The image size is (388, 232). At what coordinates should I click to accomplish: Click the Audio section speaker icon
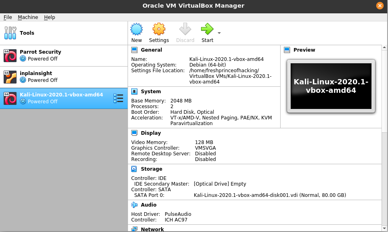[x=134, y=205]
